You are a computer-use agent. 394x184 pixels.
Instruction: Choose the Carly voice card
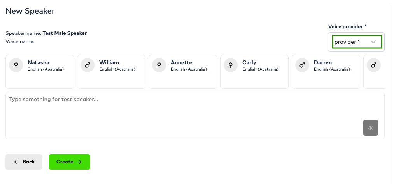tap(254, 72)
